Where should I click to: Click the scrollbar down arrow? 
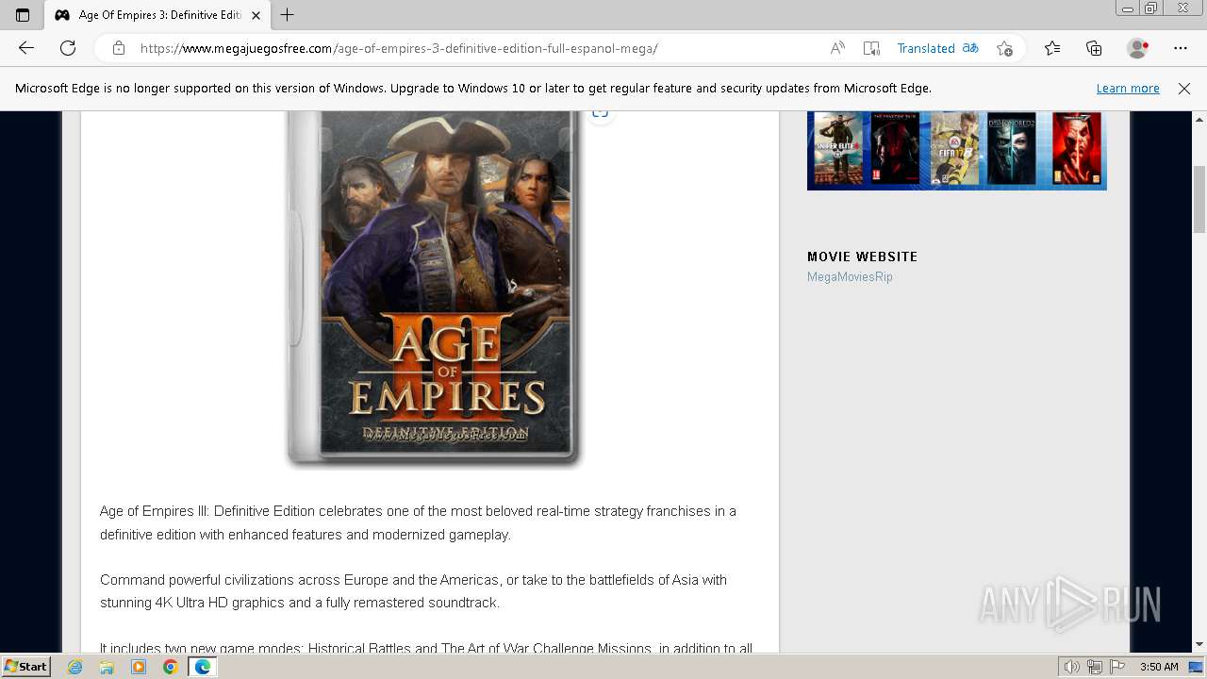[1199, 644]
